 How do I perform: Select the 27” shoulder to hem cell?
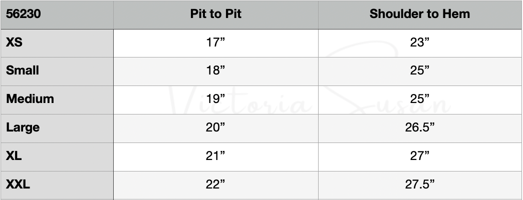[420, 156]
